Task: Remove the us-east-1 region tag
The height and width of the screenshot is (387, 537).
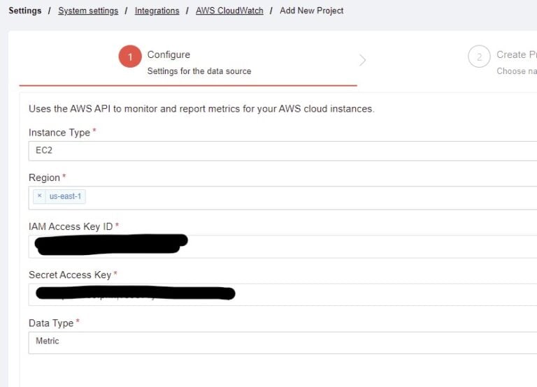Action: [40, 196]
